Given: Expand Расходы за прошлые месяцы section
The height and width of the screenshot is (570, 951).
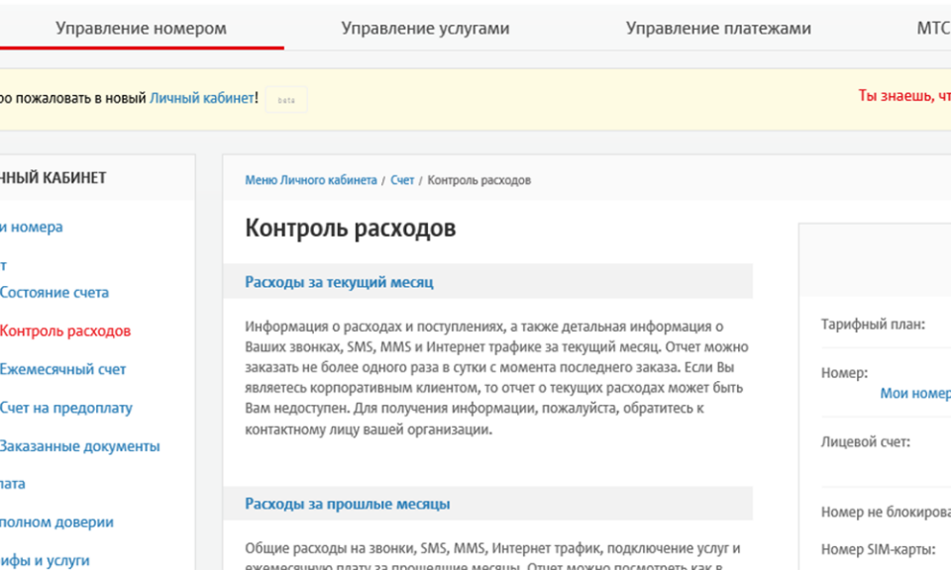Looking at the screenshot, I should tap(347, 505).
